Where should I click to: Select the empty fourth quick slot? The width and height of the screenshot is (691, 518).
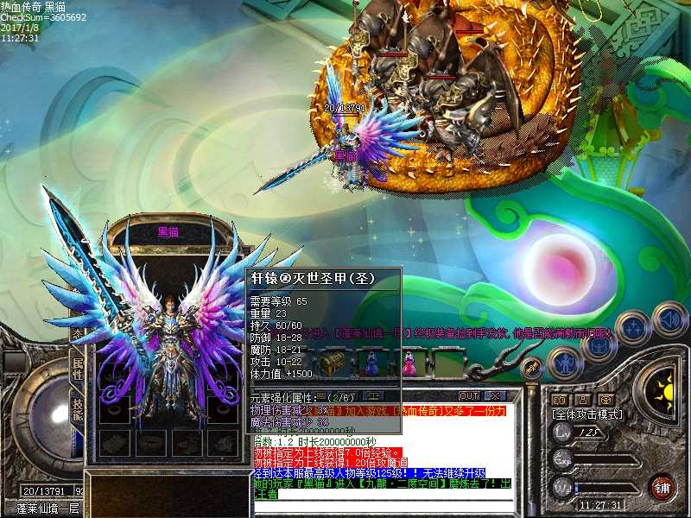tap(449, 363)
